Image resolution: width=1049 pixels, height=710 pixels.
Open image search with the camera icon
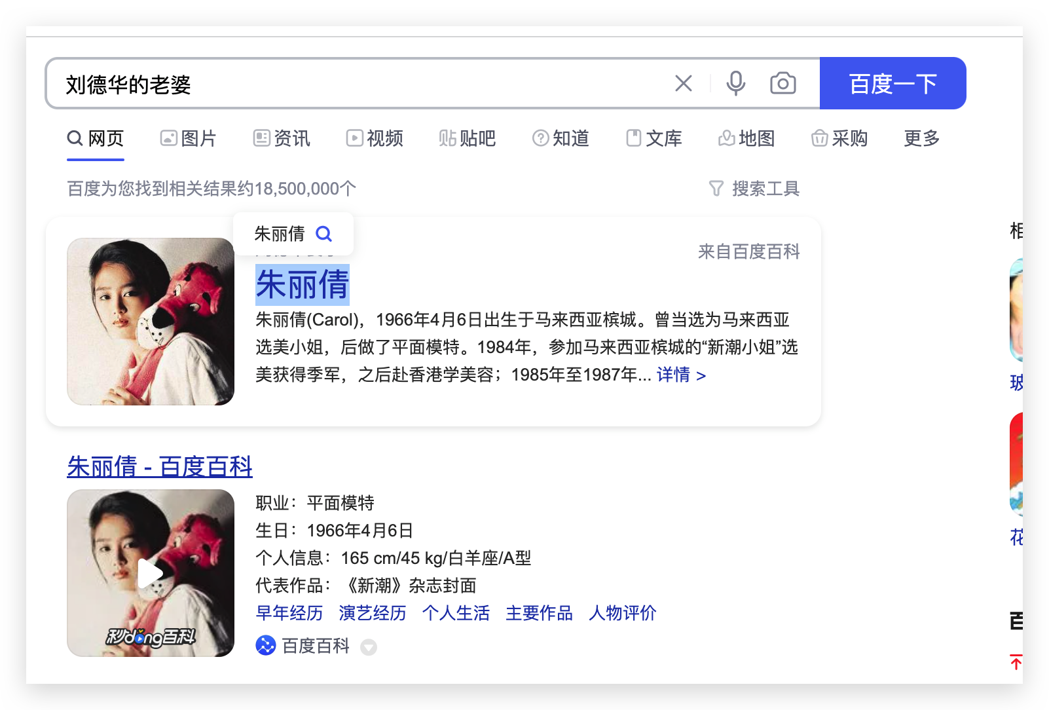click(783, 83)
